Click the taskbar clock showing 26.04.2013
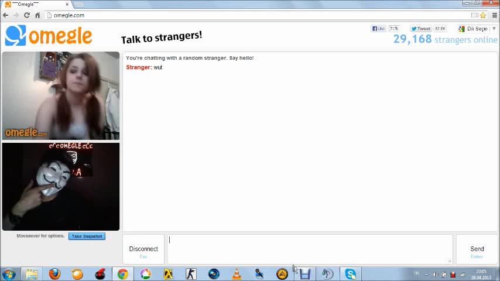Image resolution: width=500 pixels, height=281 pixels. point(481,275)
